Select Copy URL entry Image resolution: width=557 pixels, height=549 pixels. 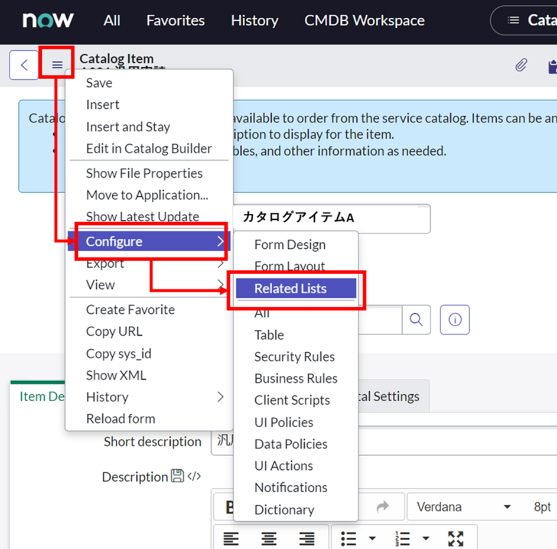point(149,331)
